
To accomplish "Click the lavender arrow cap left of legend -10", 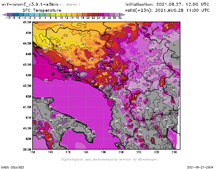I will [x=5, y=14].
